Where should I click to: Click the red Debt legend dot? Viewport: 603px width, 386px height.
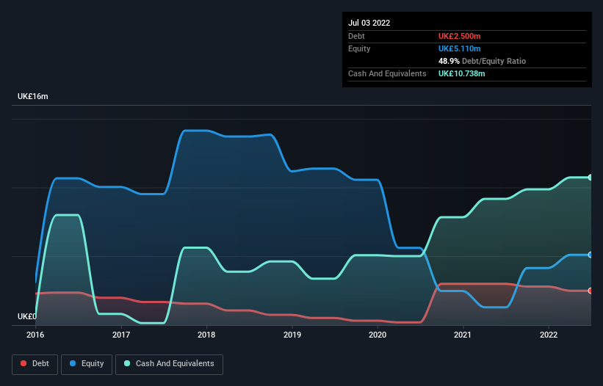[x=24, y=363]
